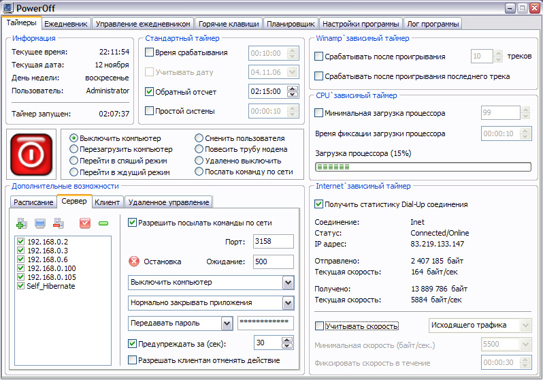Click the red checkmark select-all icon

coord(85,223)
